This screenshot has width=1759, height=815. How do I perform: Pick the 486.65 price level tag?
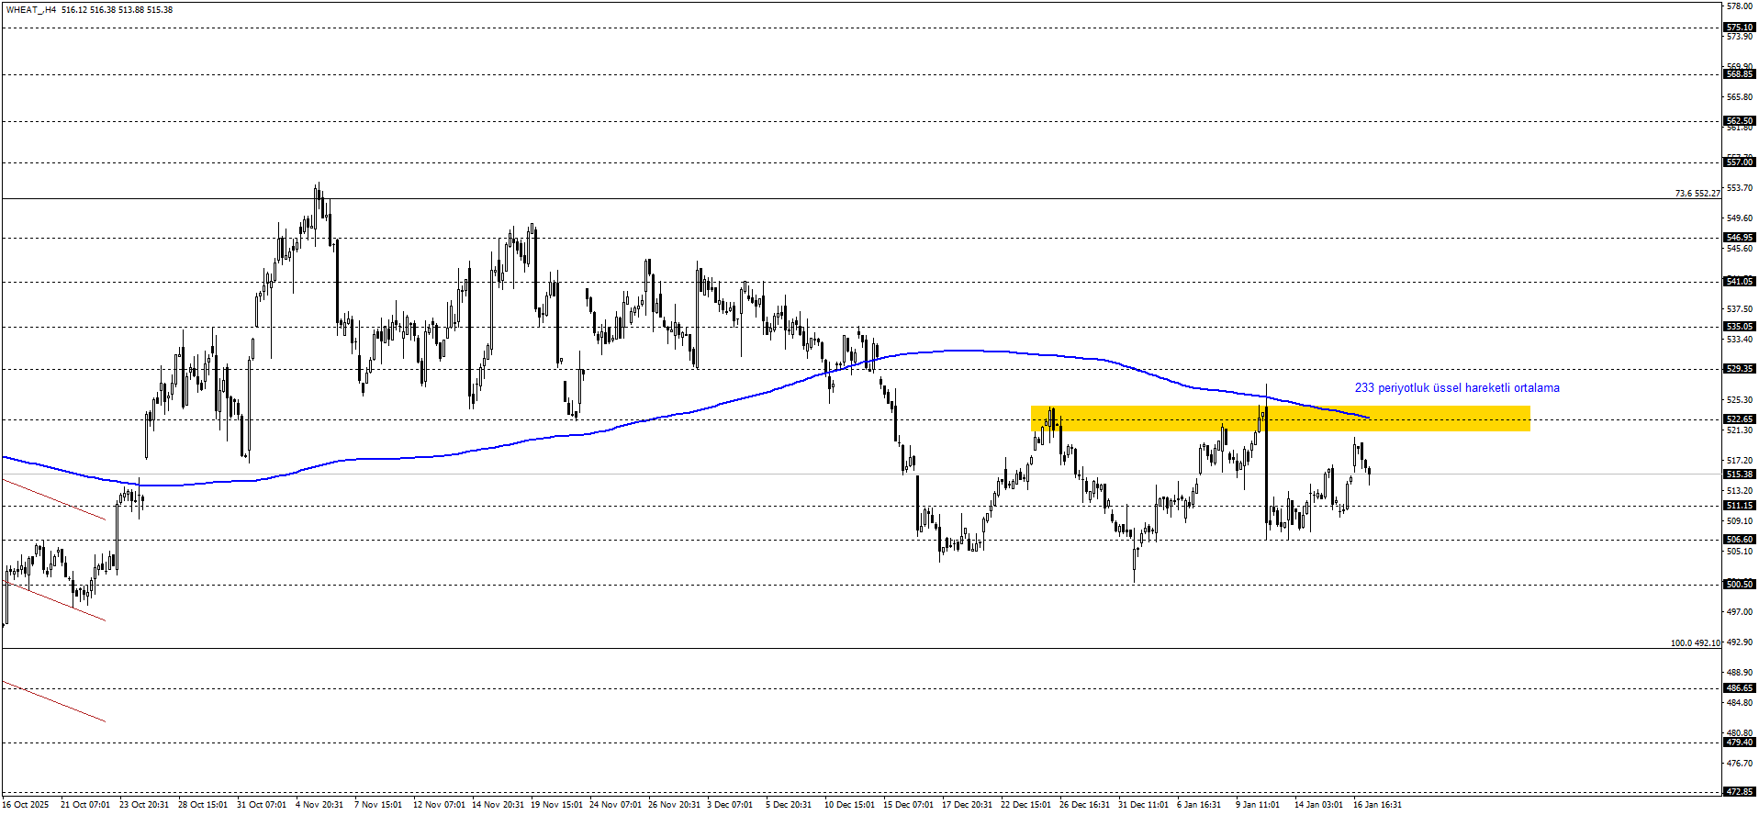click(1739, 688)
